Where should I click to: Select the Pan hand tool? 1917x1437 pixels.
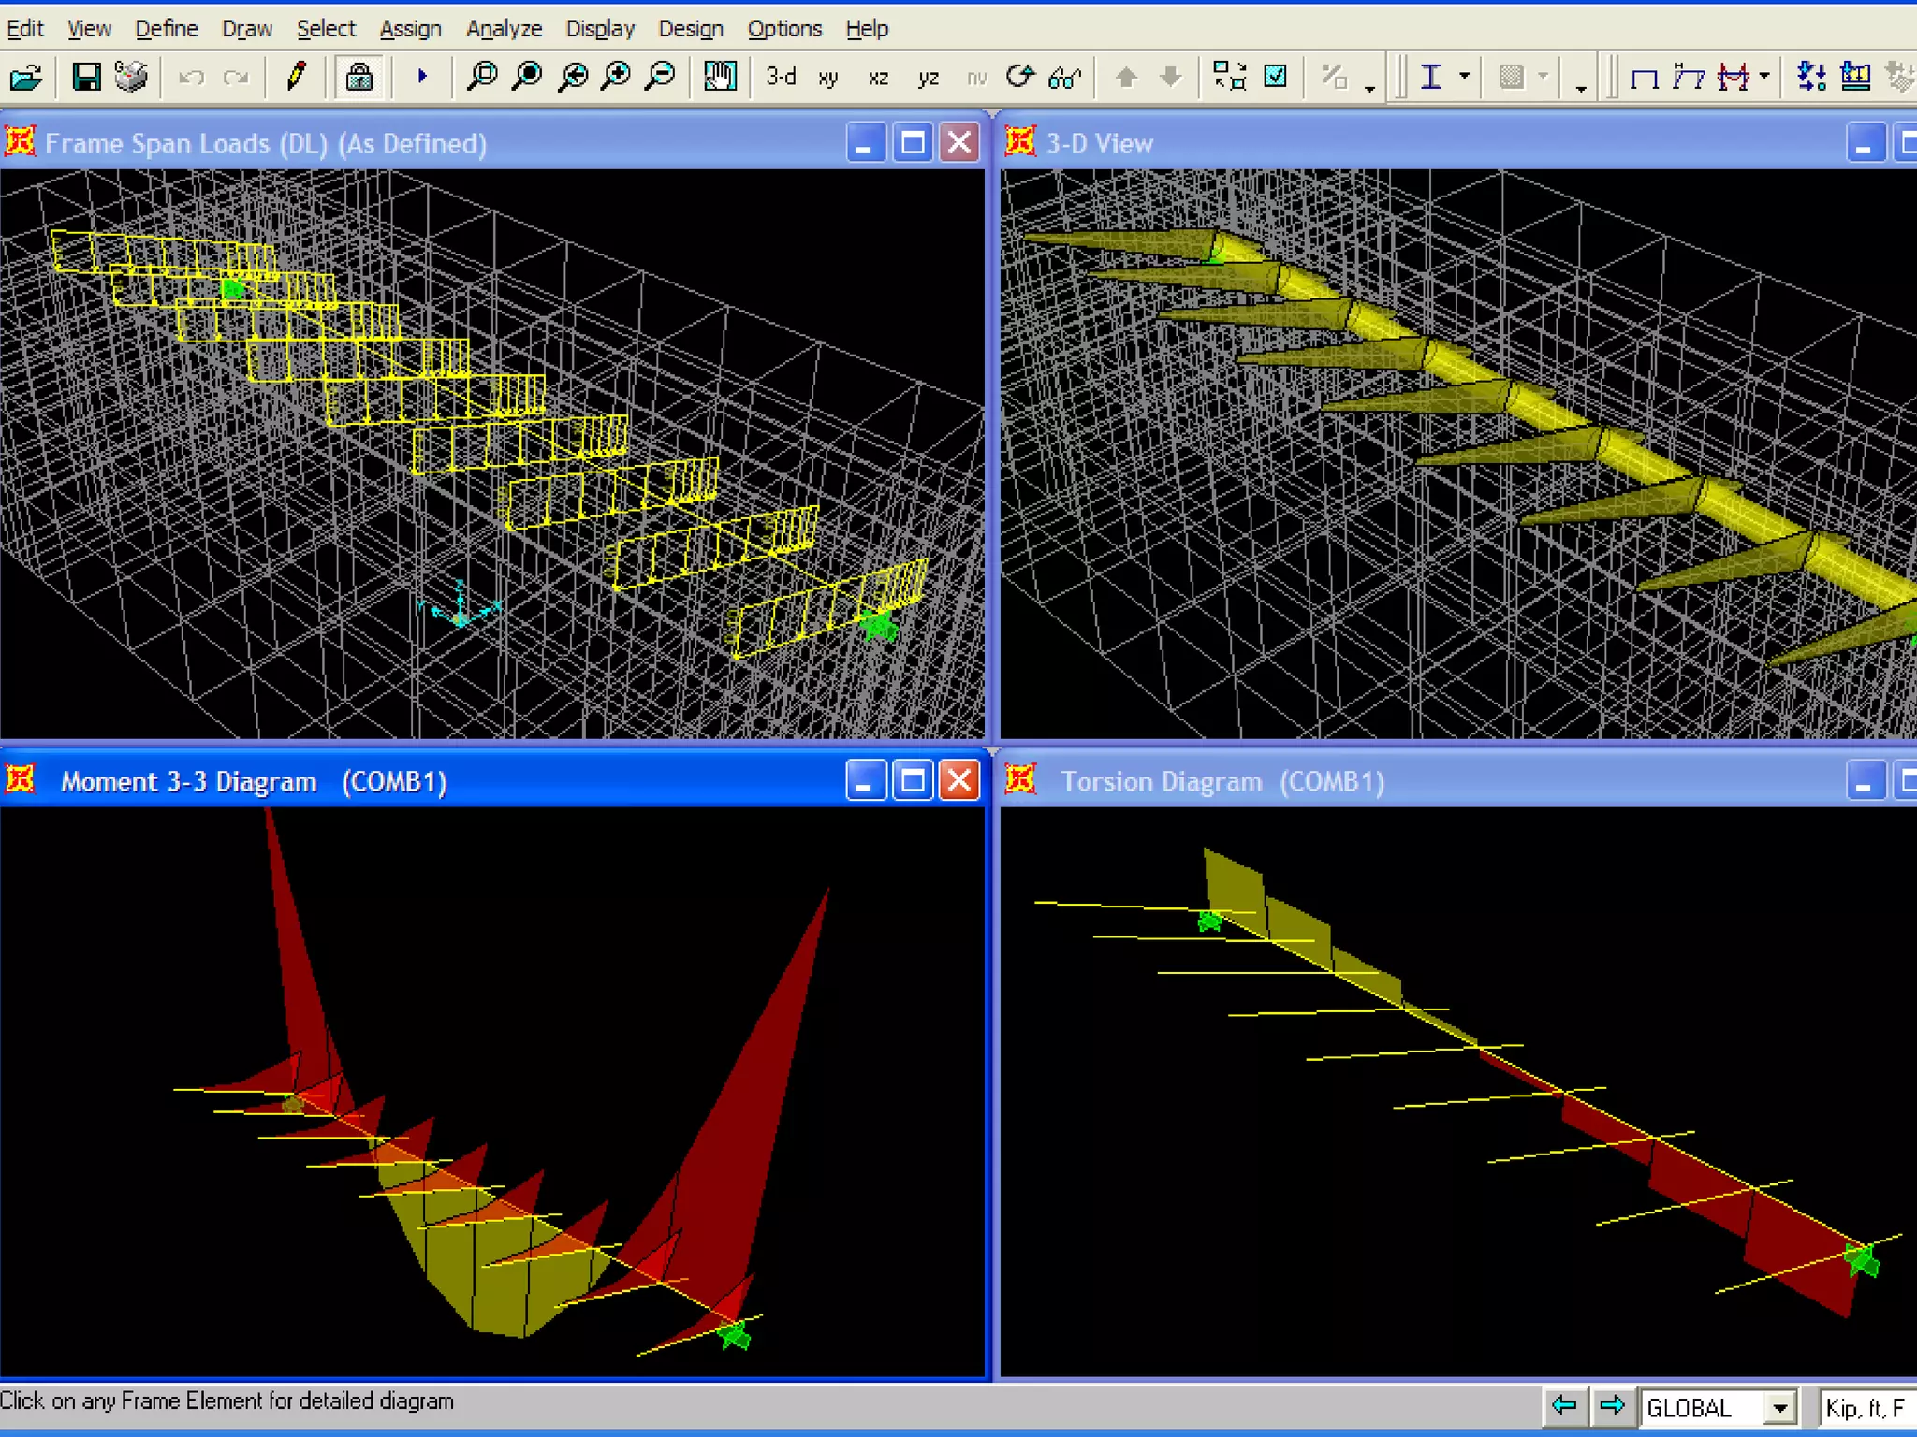click(720, 77)
